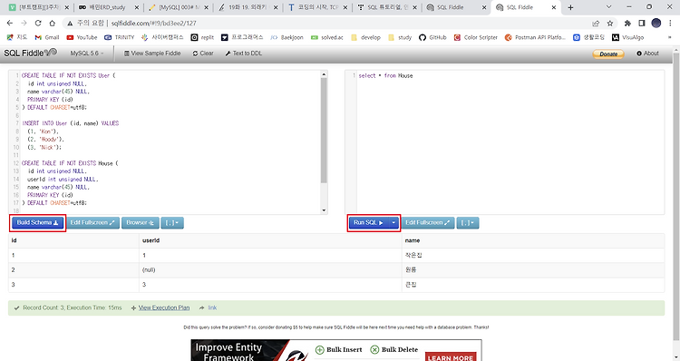680x361 pixels.
Task: Click the page vertical scrollbar
Action: 676,195
